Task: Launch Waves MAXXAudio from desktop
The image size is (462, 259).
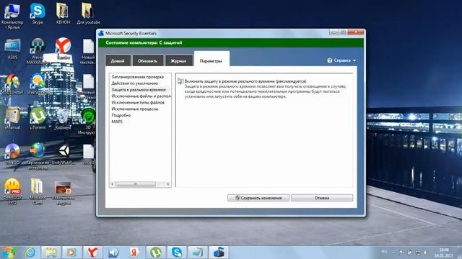Action: point(38,50)
